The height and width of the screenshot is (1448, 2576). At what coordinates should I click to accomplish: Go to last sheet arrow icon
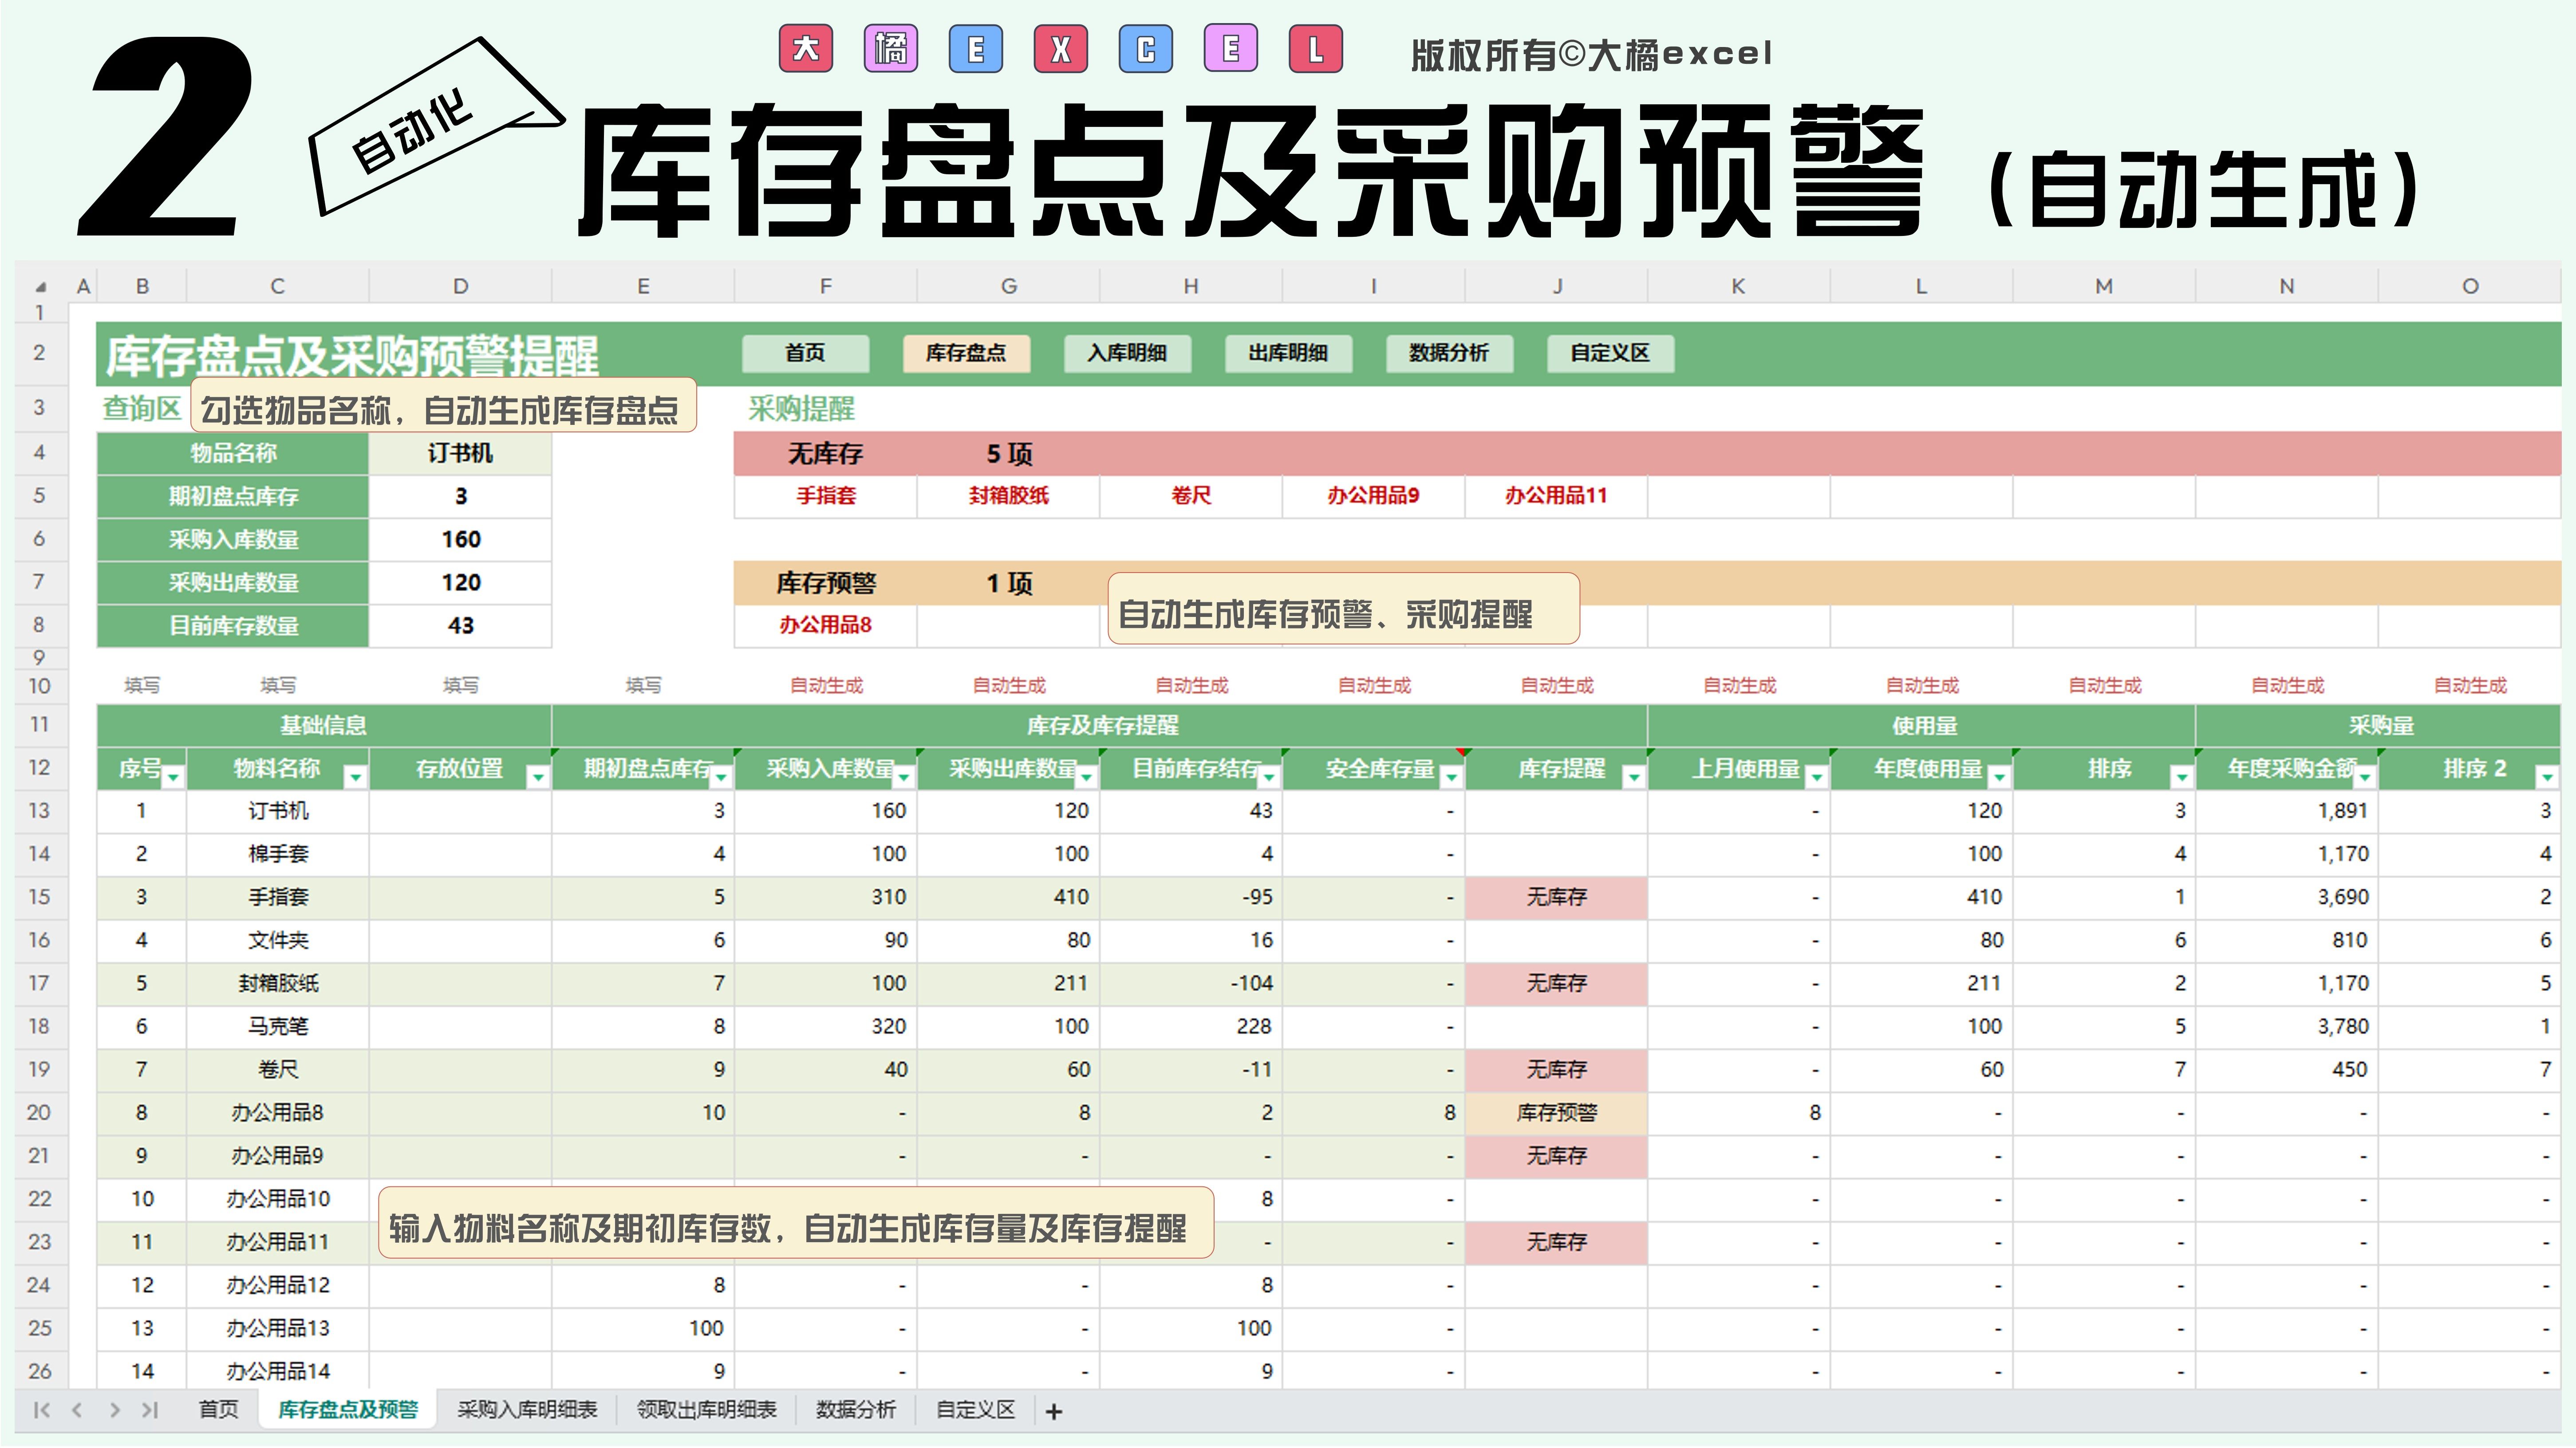[x=150, y=1410]
